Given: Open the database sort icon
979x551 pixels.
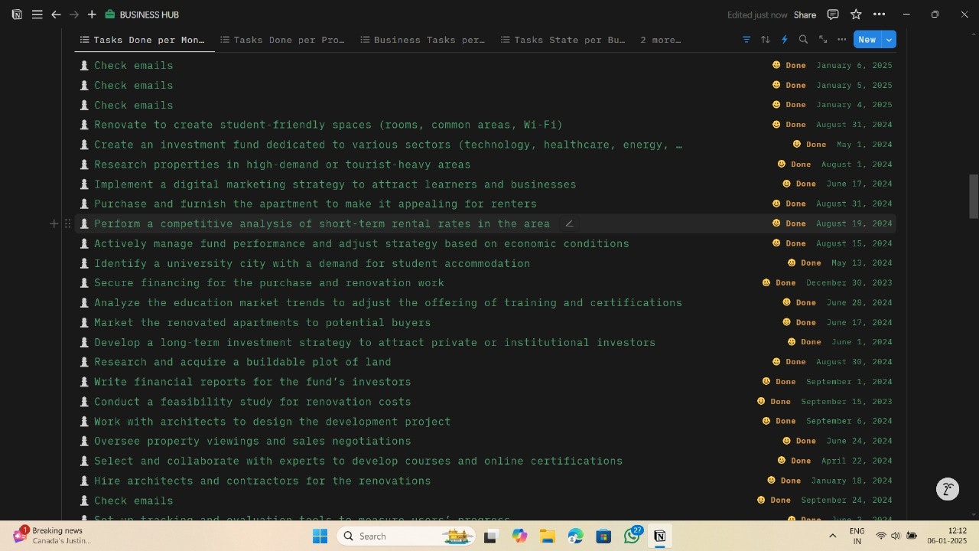Looking at the screenshot, I should pyautogui.click(x=766, y=40).
